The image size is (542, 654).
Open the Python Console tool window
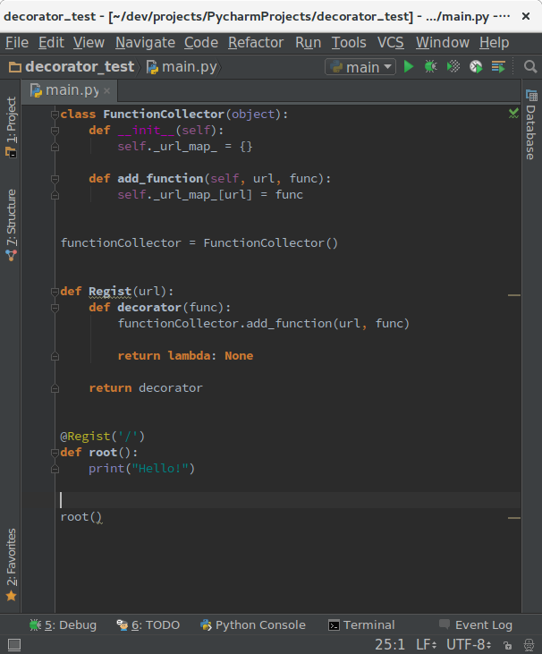click(x=253, y=625)
